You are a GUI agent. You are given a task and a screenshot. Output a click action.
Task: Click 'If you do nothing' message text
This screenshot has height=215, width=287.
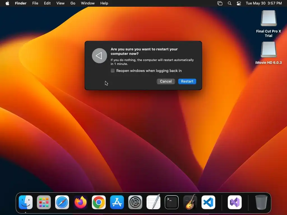152,62
